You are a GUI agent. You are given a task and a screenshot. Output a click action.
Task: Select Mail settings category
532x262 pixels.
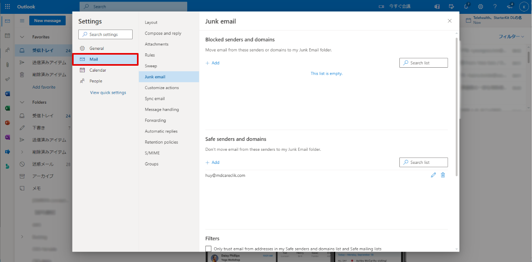(105, 59)
